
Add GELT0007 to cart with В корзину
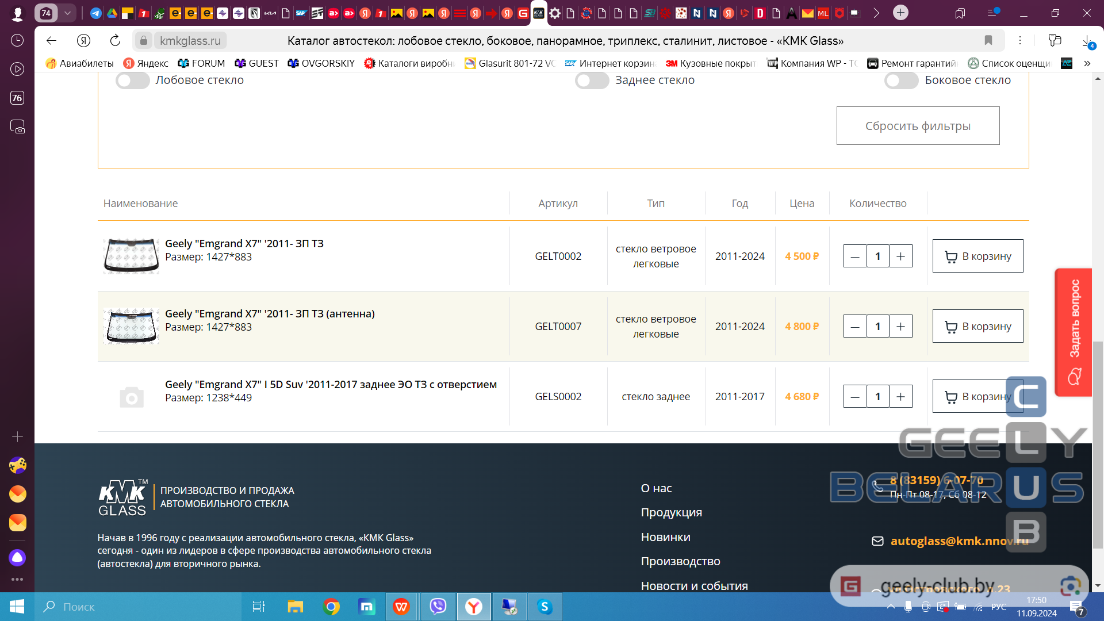(x=977, y=327)
